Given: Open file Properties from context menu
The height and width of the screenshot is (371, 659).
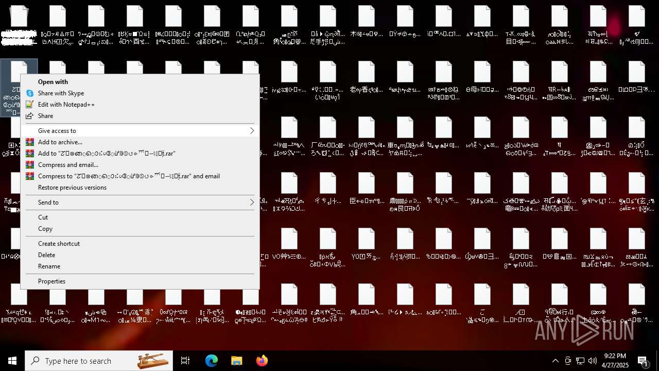Looking at the screenshot, I should click(x=140, y=281).
